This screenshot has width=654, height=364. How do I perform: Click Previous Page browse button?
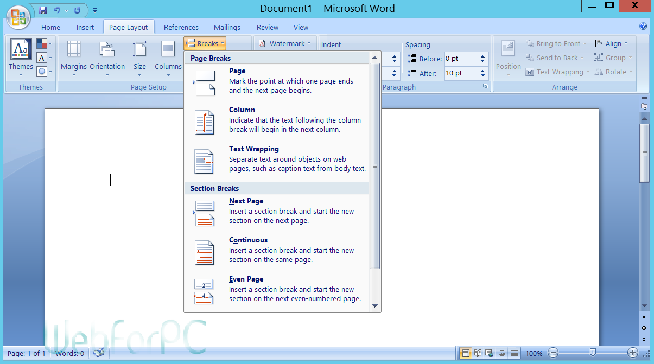click(644, 317)
